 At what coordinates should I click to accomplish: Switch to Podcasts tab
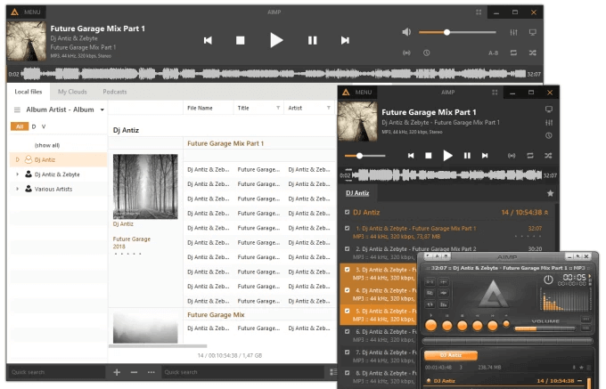[115, 92]
